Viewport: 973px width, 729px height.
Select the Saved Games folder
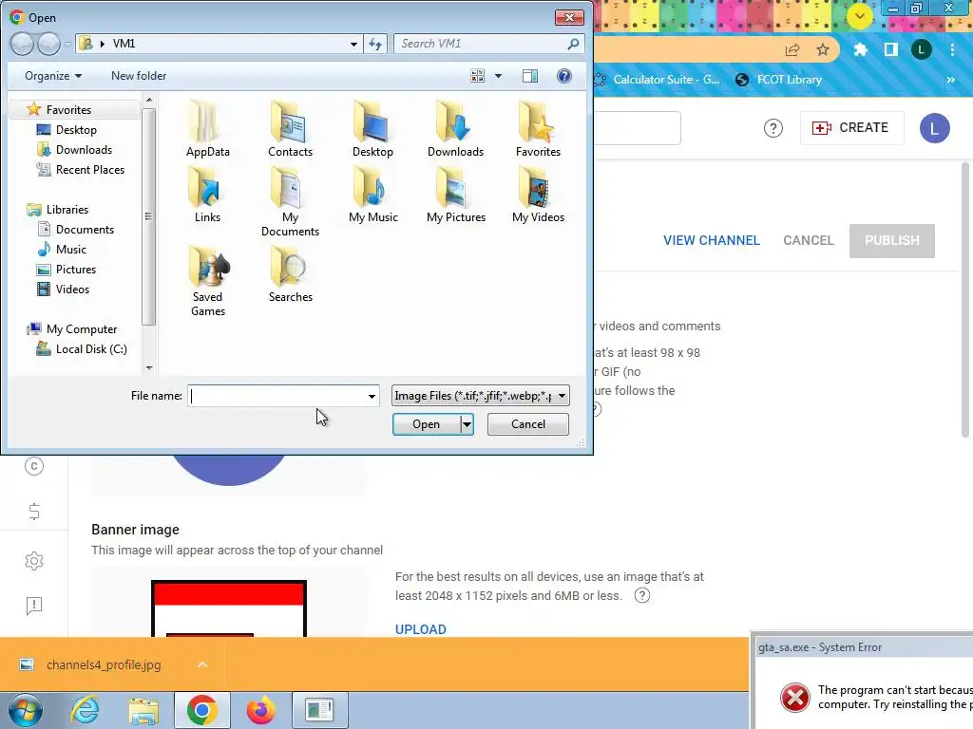(x=207, y=281)
